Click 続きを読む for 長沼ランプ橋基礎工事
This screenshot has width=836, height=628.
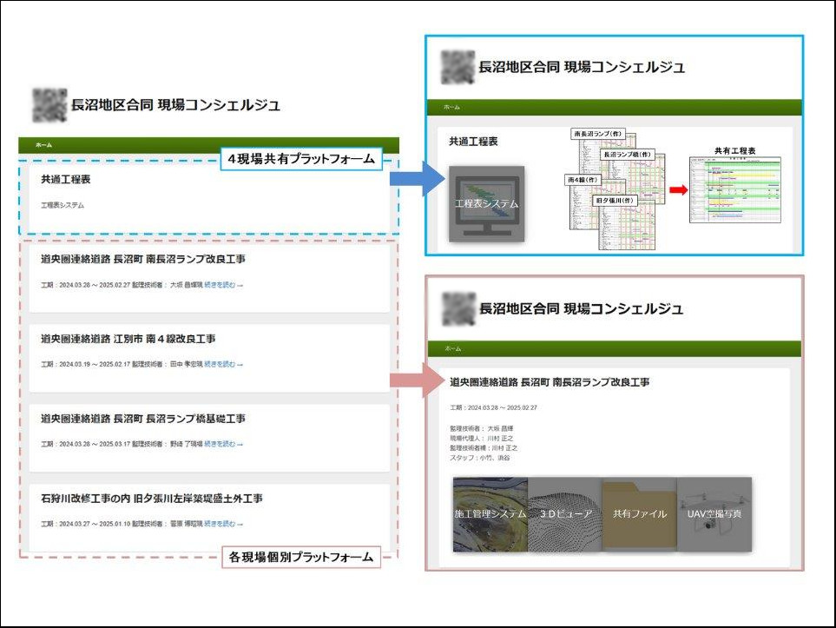(223, 444)
